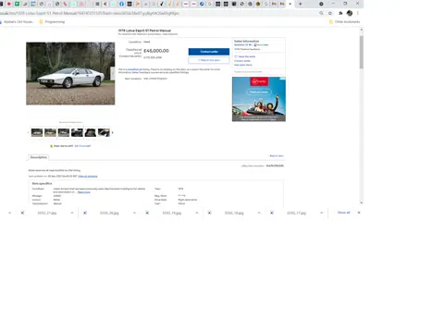The width and height of the screenshot is (444, 333).
Task: Open Abbie's Old House bookmark
Action: click(17, 22)
